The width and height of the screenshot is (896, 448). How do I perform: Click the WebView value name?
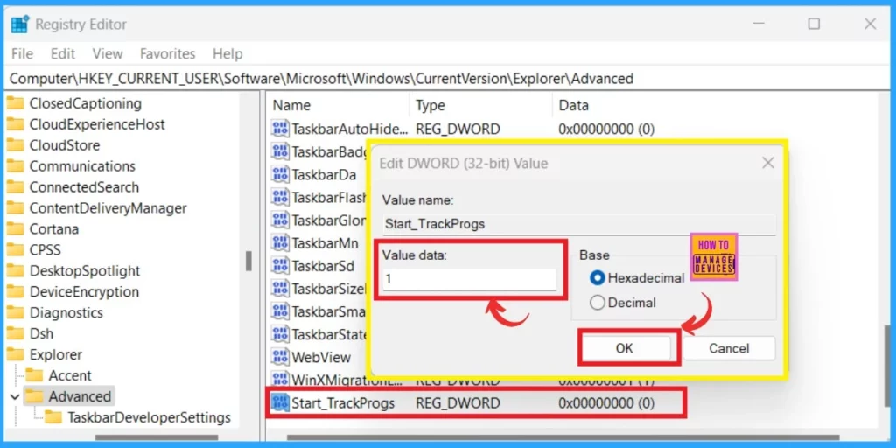[x=321, y=358]
